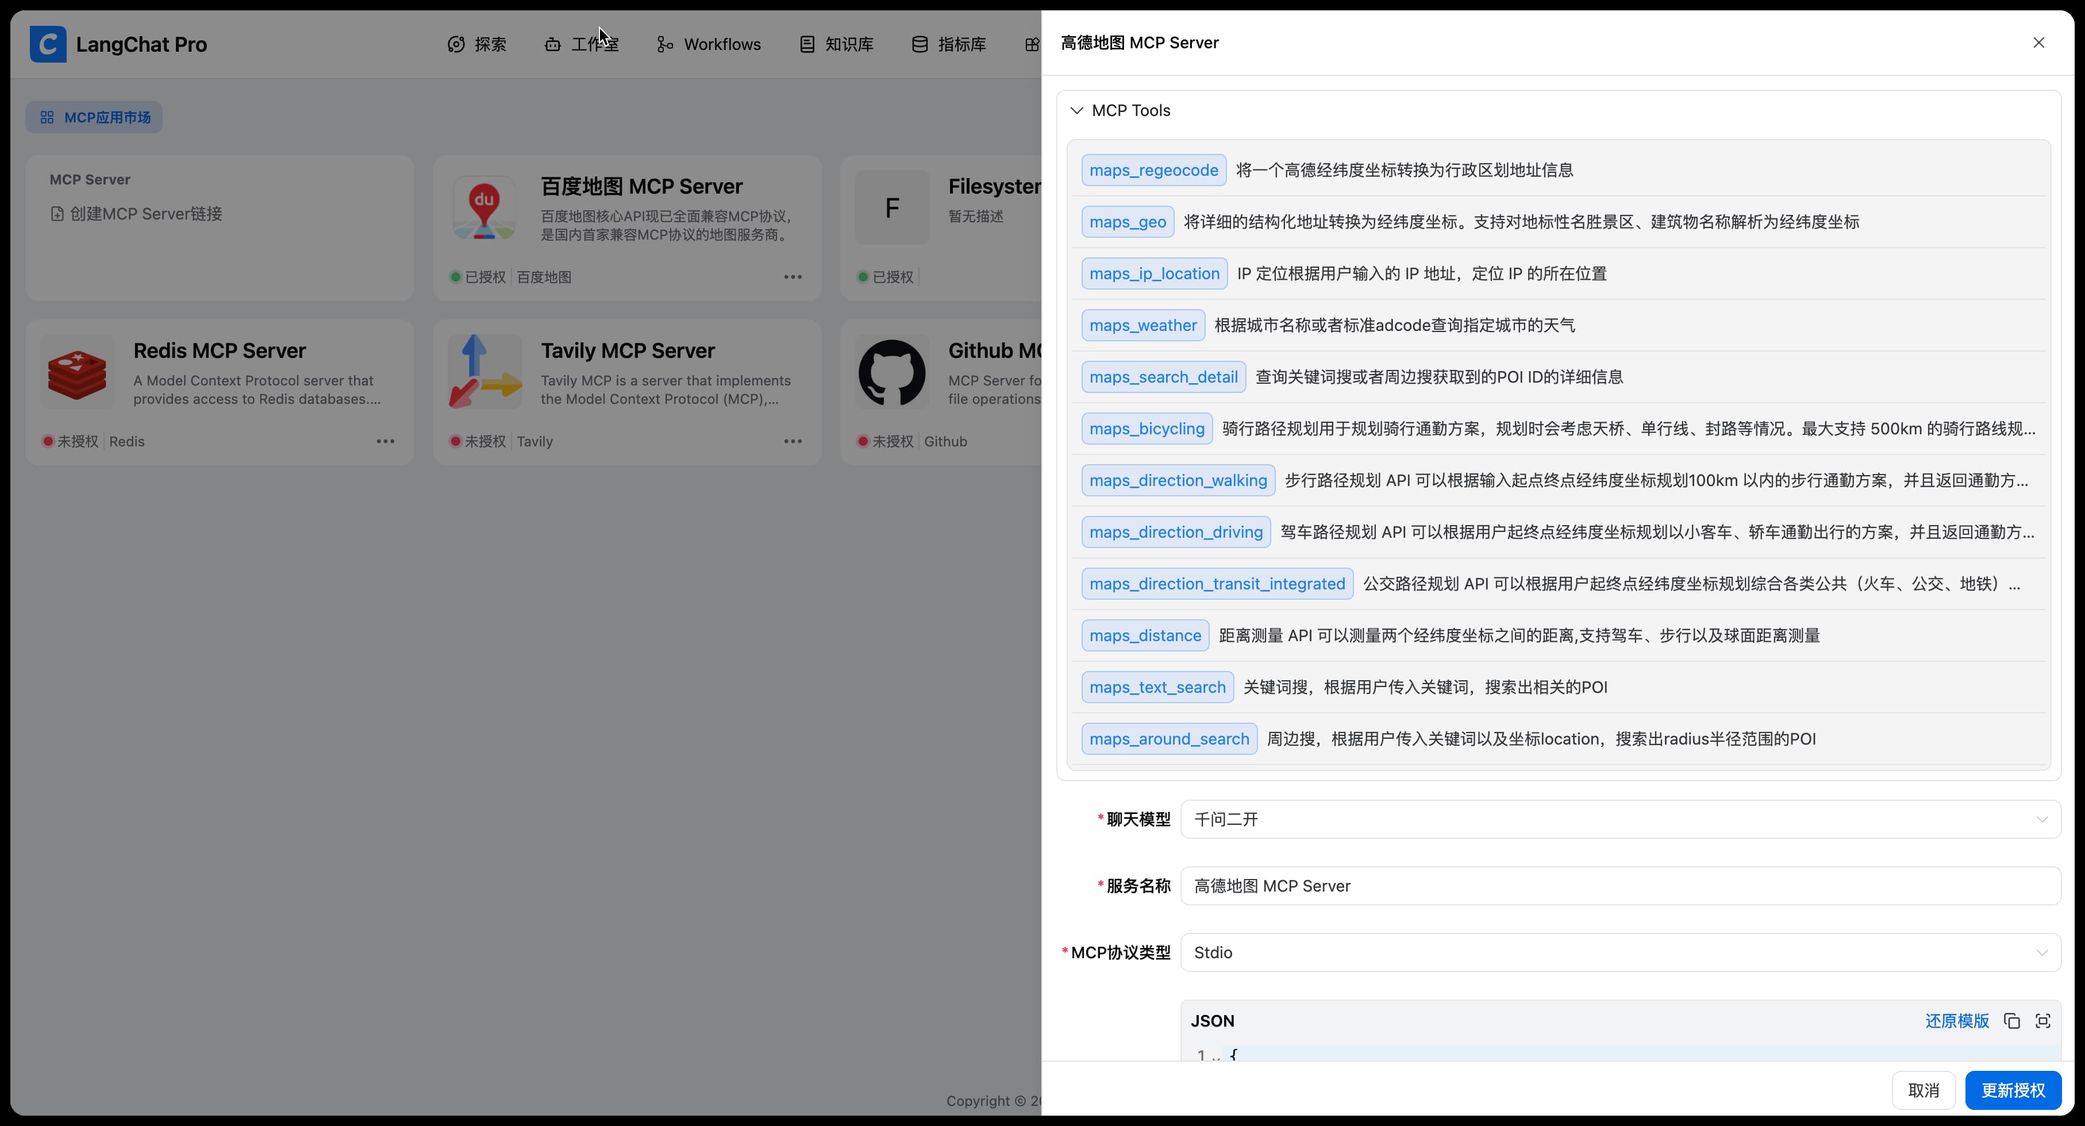
Task: Click the 百度地图 MCP Server logo
Action: click(484, 208)
